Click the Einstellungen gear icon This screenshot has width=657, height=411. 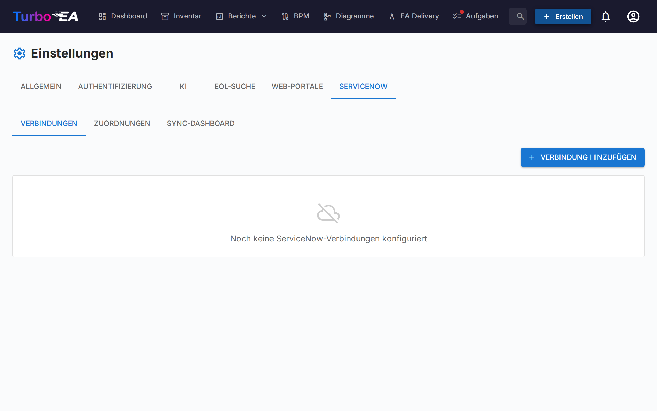point(19,53)
